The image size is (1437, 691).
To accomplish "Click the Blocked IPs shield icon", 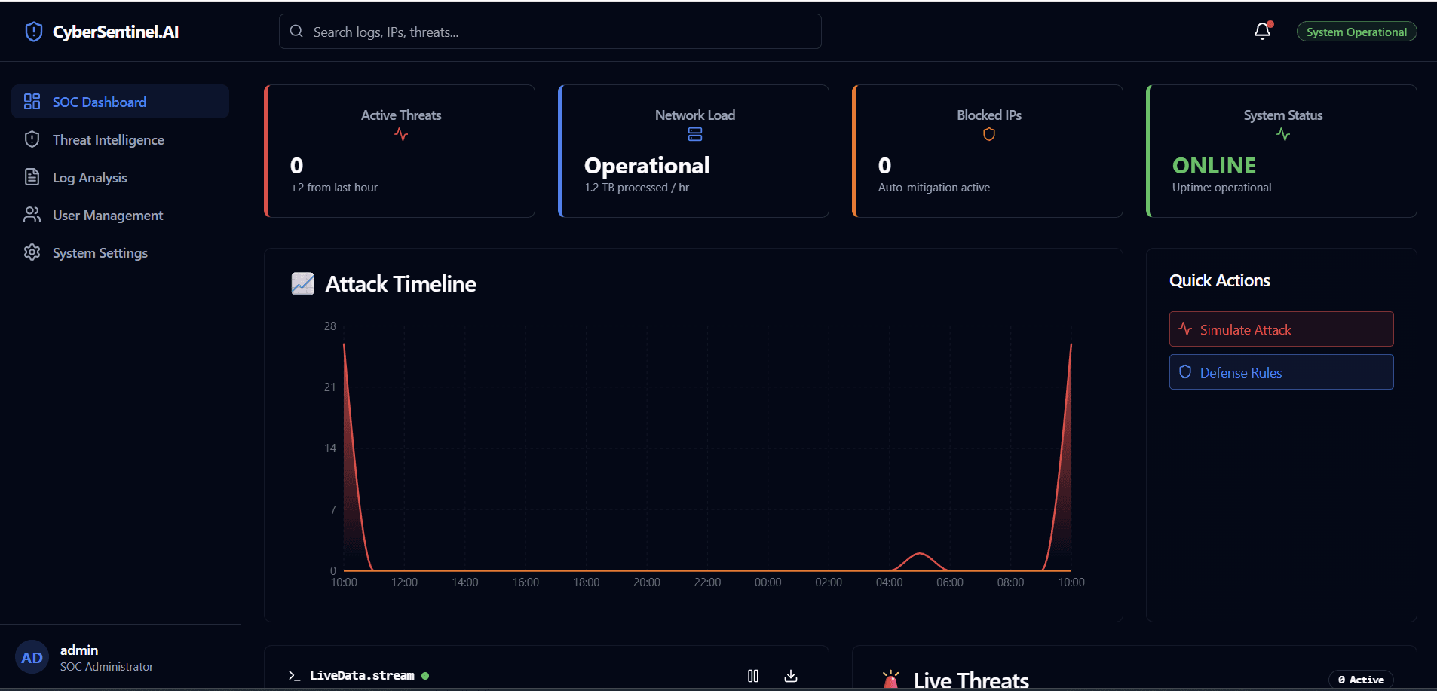I will point(988,134).
